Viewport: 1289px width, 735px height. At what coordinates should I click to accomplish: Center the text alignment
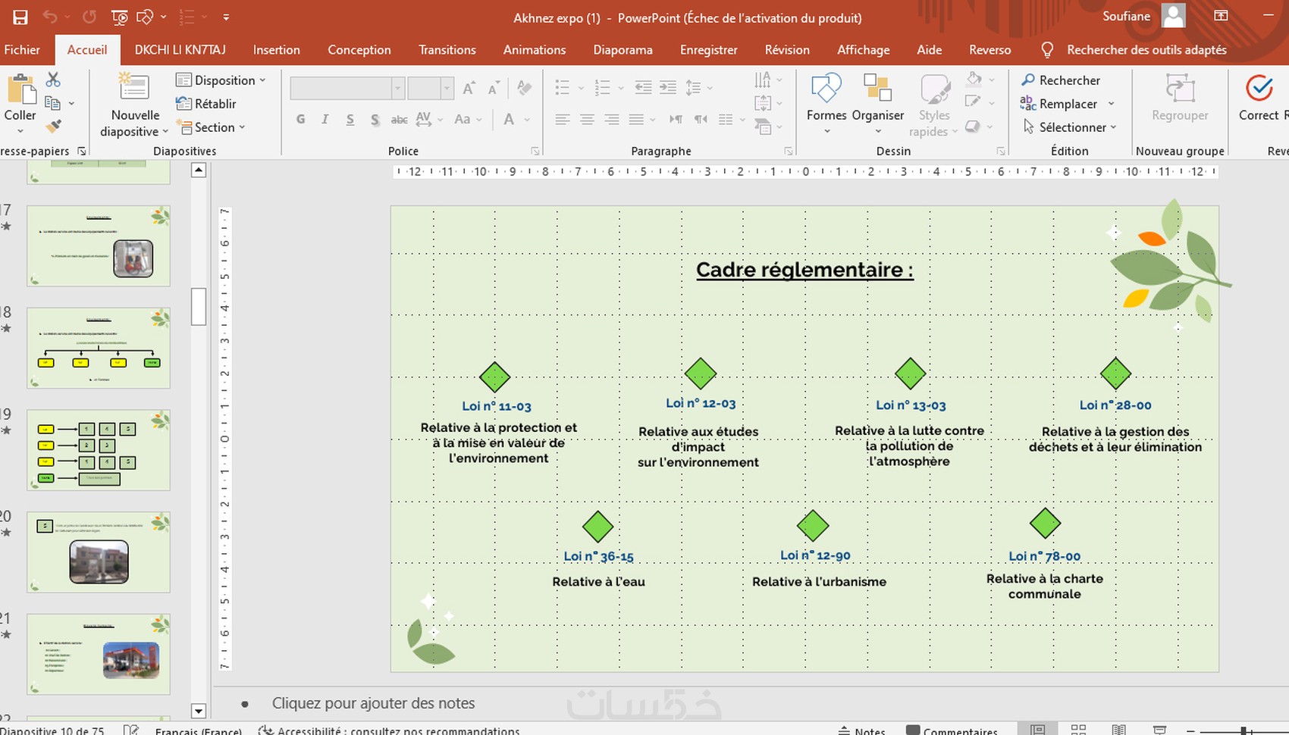(x=587, y=119)
